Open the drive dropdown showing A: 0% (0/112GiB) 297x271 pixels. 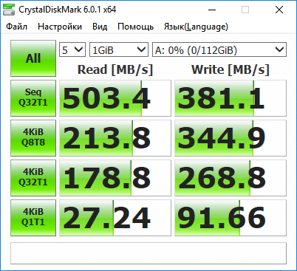pos(219,49)
